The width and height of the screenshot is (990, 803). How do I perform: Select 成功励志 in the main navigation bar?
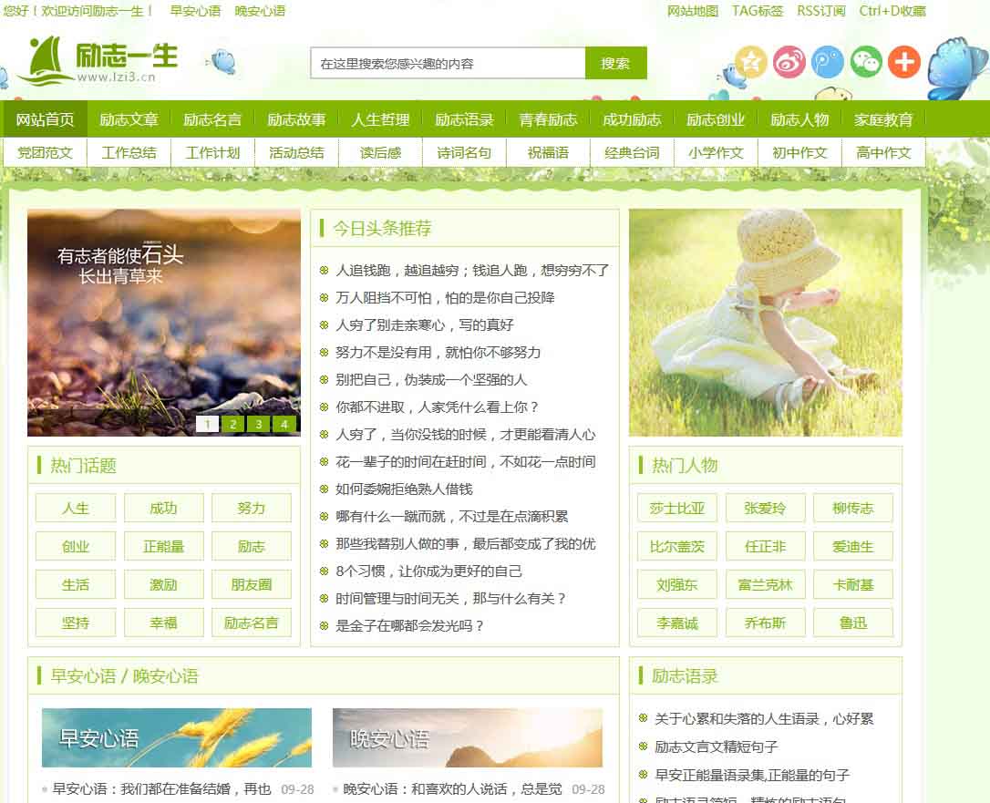pos(632,119)
